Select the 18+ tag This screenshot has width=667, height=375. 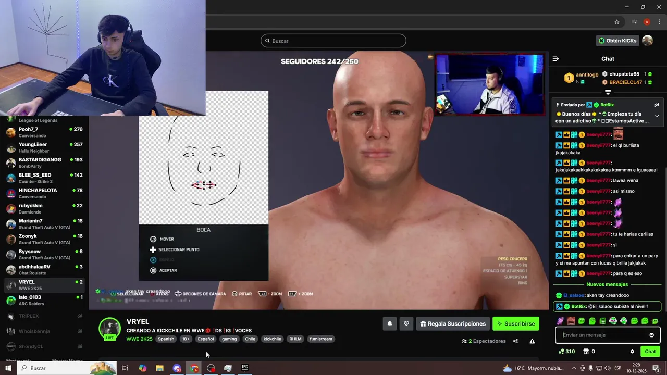[186, 339]
